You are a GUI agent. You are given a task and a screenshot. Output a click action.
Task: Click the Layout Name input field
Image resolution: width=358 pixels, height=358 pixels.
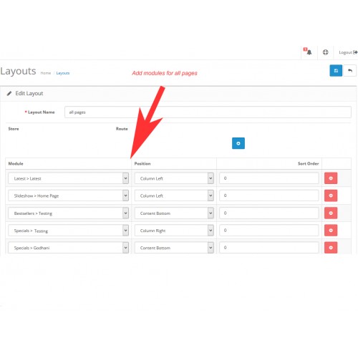point(208,112)
